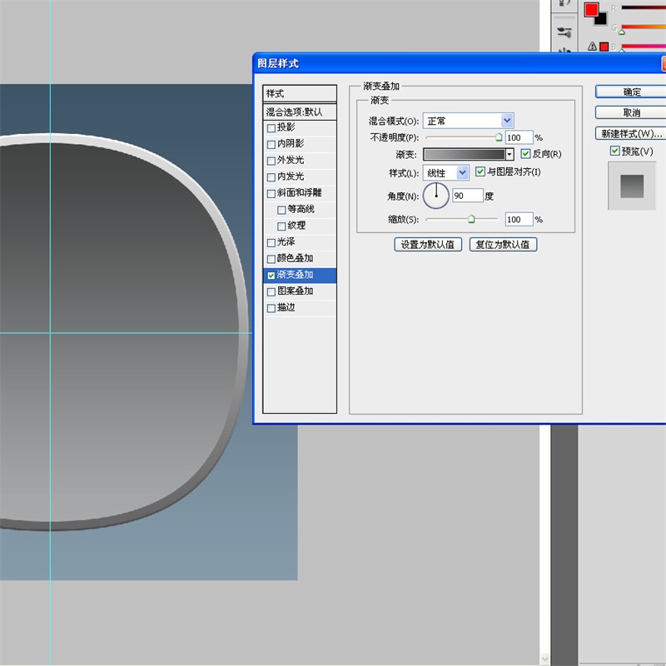
Task: Select 混合选项:默认 in styles list
Action: coord(299,112)
